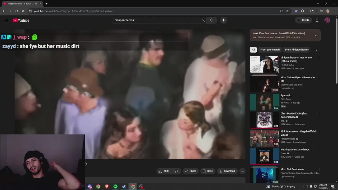338x190 pixels.
Task: Mute the tab's audio speaker icon
Action: 36,4
